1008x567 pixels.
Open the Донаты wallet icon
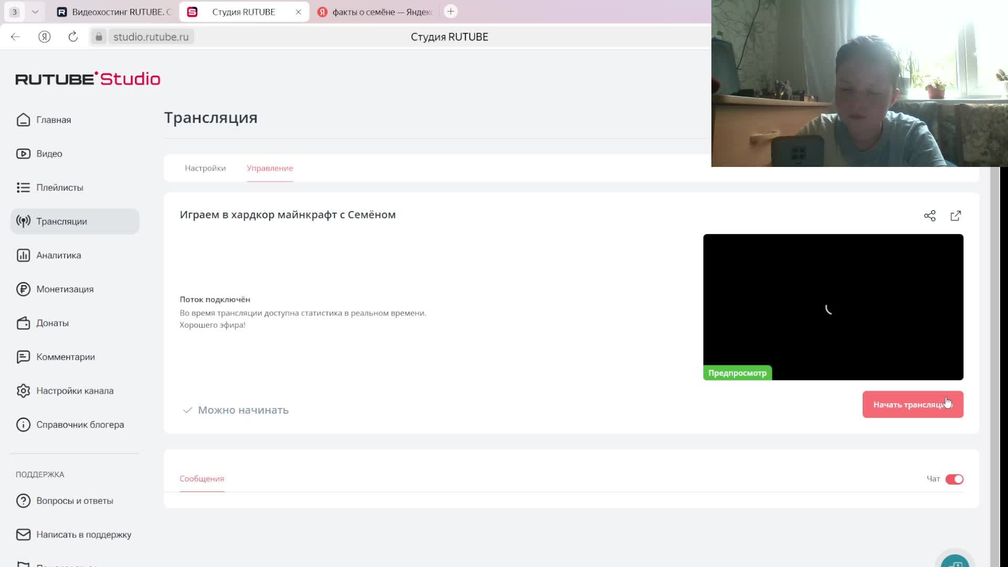23,323
